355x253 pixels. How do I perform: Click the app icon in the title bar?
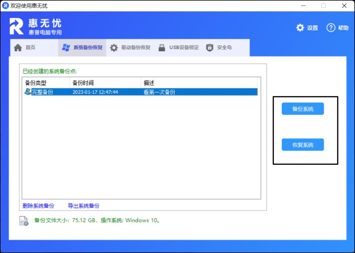point(5,6)
